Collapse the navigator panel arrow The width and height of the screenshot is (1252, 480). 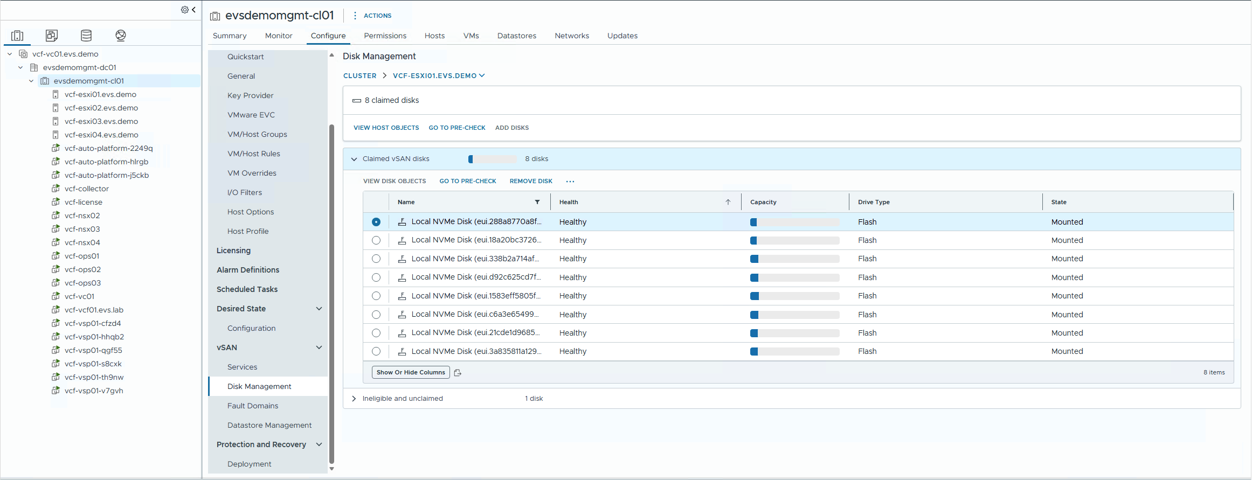[193, 10]
